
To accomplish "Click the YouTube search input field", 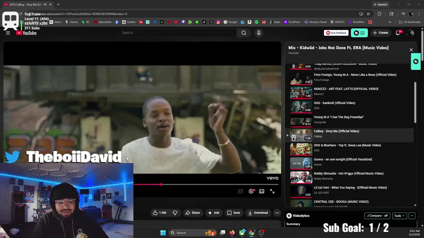I will click(178, 33).
